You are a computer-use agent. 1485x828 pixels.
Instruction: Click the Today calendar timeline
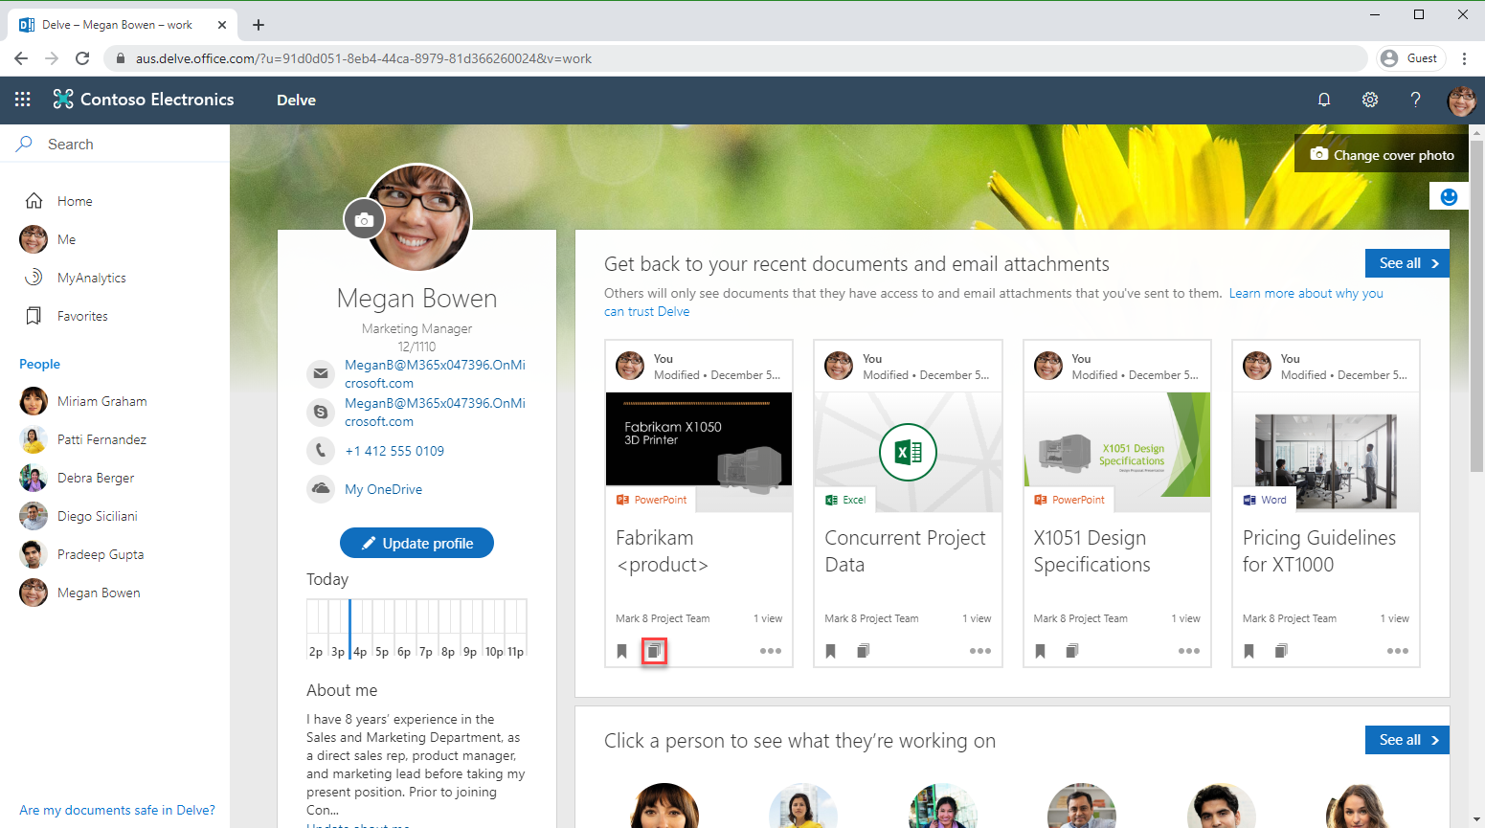click(416, 629)
